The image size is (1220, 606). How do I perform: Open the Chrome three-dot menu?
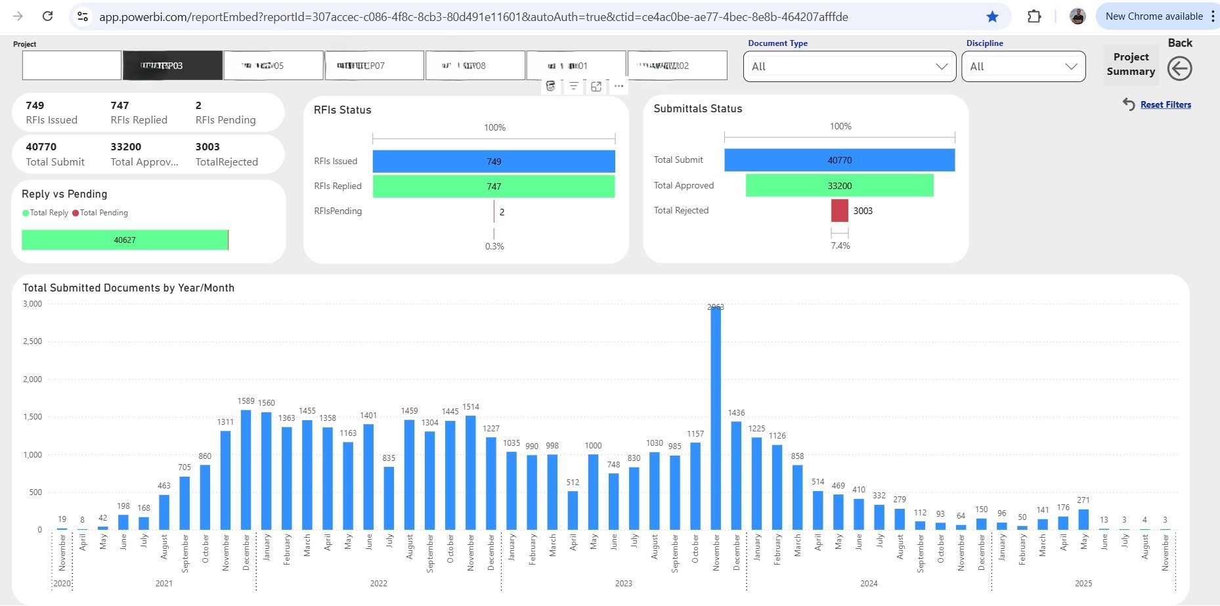(x=1212, y=16)
